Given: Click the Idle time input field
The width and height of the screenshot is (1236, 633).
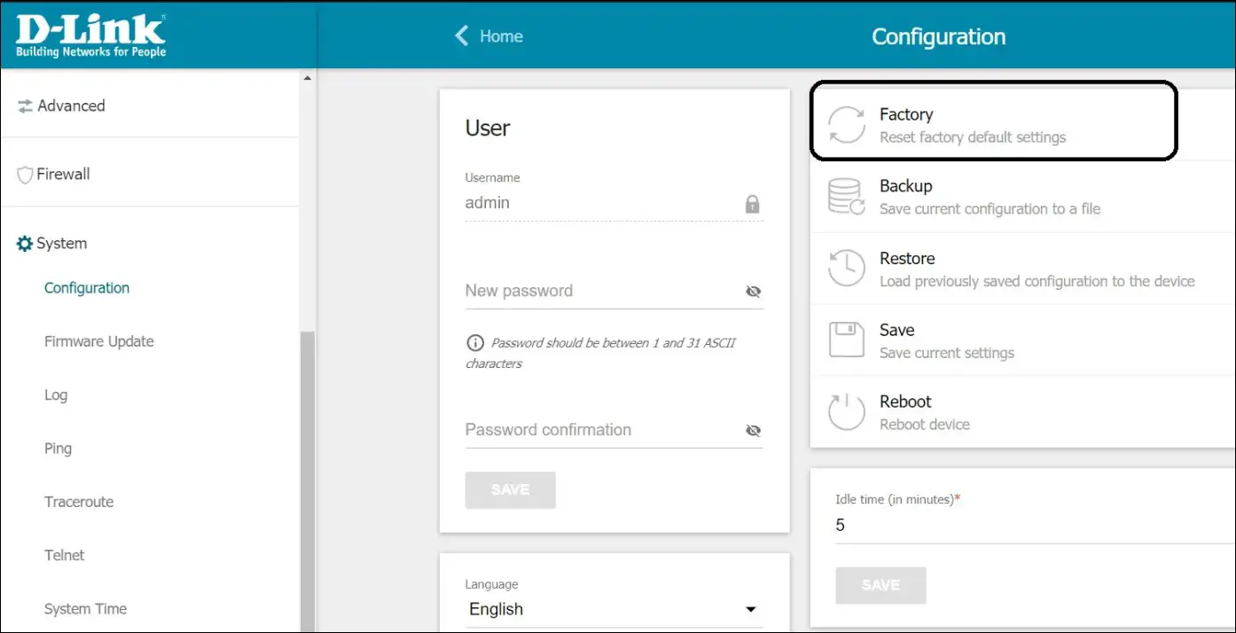Looking at the screenshot, I should (1035, 526).
